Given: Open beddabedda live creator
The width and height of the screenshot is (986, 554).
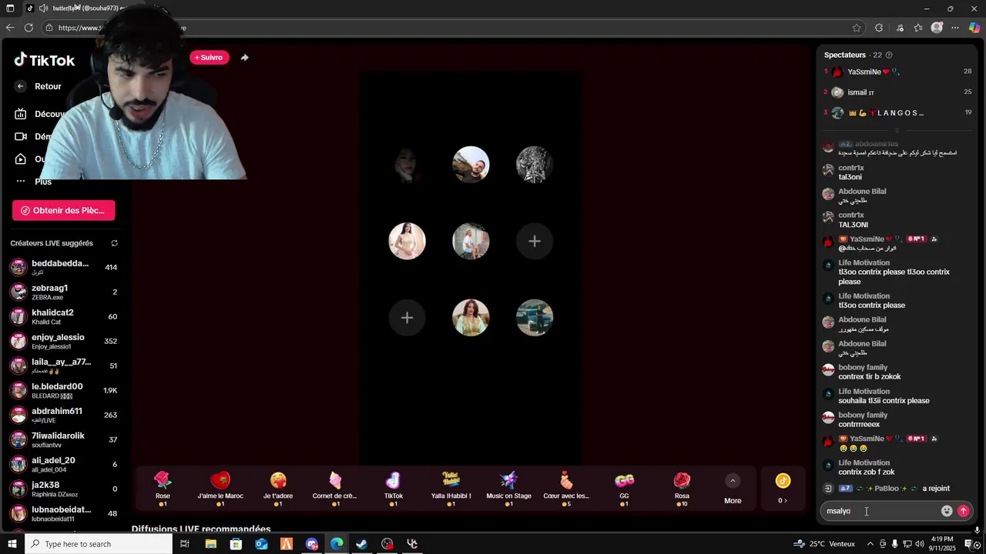Looking at the screenshot, I should [x=64, y=267].
